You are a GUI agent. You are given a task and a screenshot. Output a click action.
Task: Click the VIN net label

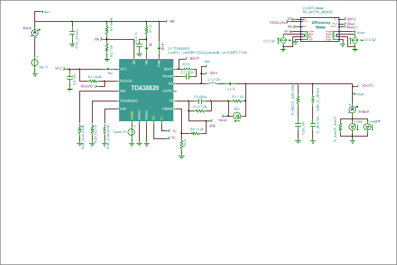(x=172, y=22)
